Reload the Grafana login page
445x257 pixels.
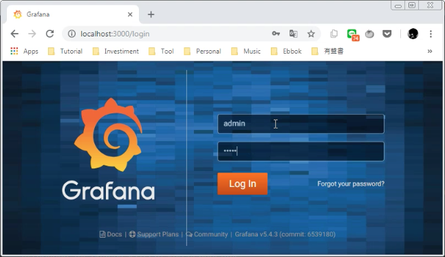pyautogui.click(x=50, y=34)
